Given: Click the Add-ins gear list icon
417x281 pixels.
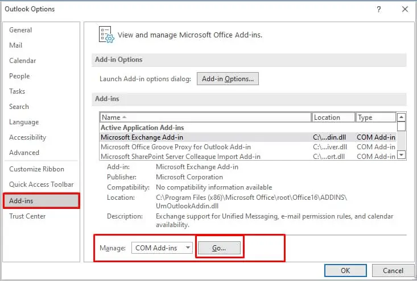Looking at the screenshot, I should point(106,35).
